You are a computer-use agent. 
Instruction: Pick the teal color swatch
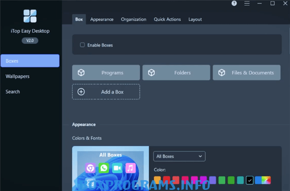240,180
